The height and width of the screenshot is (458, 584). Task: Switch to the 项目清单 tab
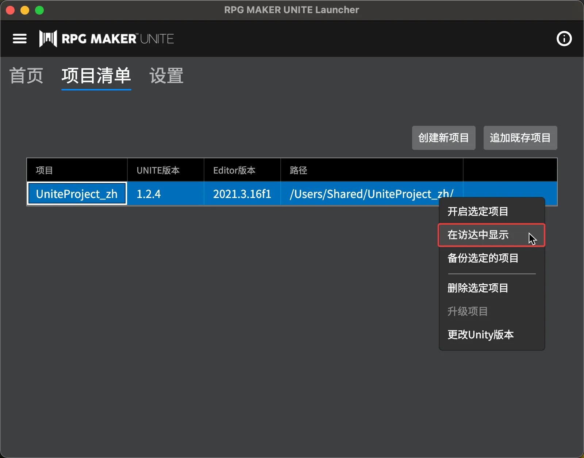[96, 76]
